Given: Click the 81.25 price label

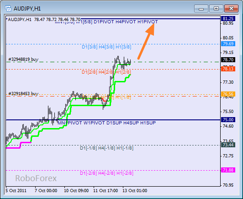Looking at the screenshot, I should pos(228,18).
